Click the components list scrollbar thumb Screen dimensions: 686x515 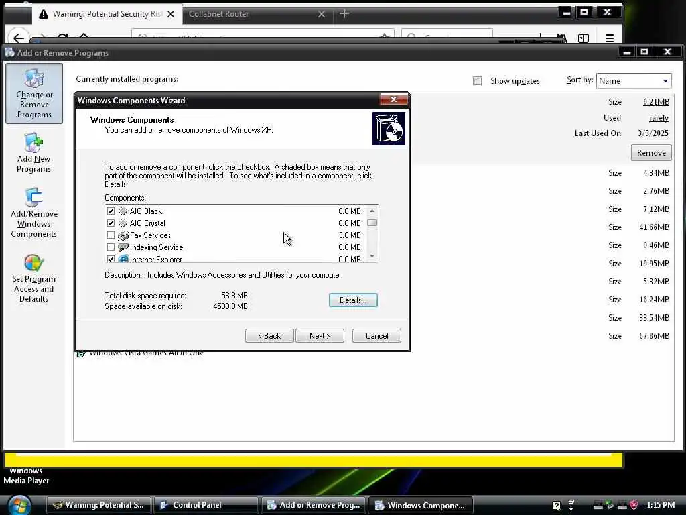[x=372, y=223]
